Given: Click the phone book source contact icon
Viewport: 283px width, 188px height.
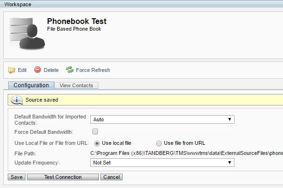Looking at the screenshot, I should coord(27,33).
